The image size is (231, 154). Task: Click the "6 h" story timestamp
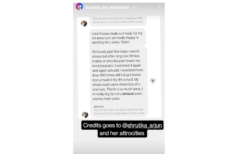[x=134, y=7]
